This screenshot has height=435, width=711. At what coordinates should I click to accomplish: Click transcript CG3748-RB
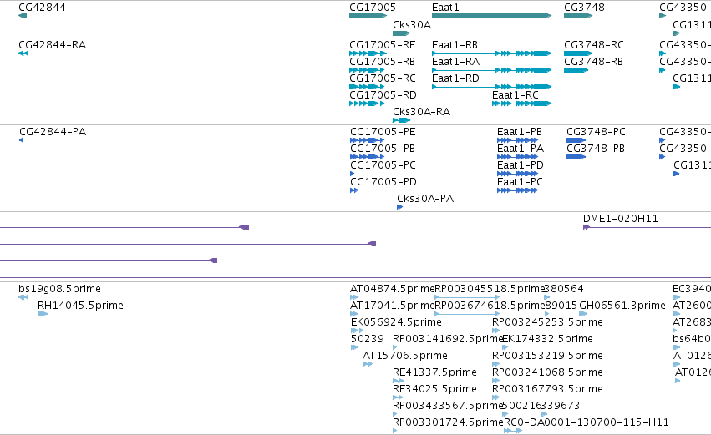pyautogui.click(x=576, y=70)
